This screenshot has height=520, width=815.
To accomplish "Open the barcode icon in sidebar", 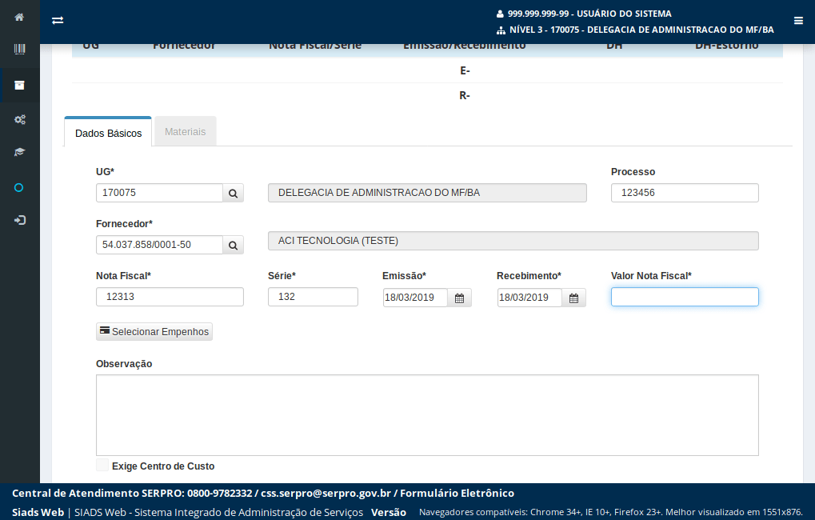I will 19,50.
